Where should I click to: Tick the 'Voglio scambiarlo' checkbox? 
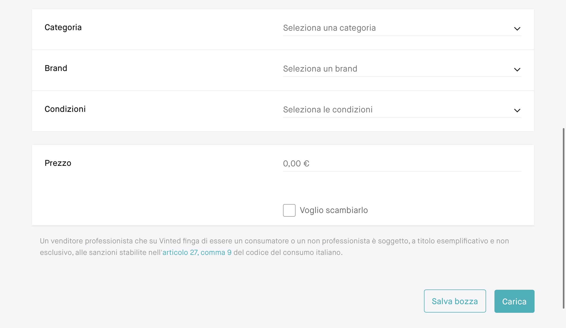[289, 210]
